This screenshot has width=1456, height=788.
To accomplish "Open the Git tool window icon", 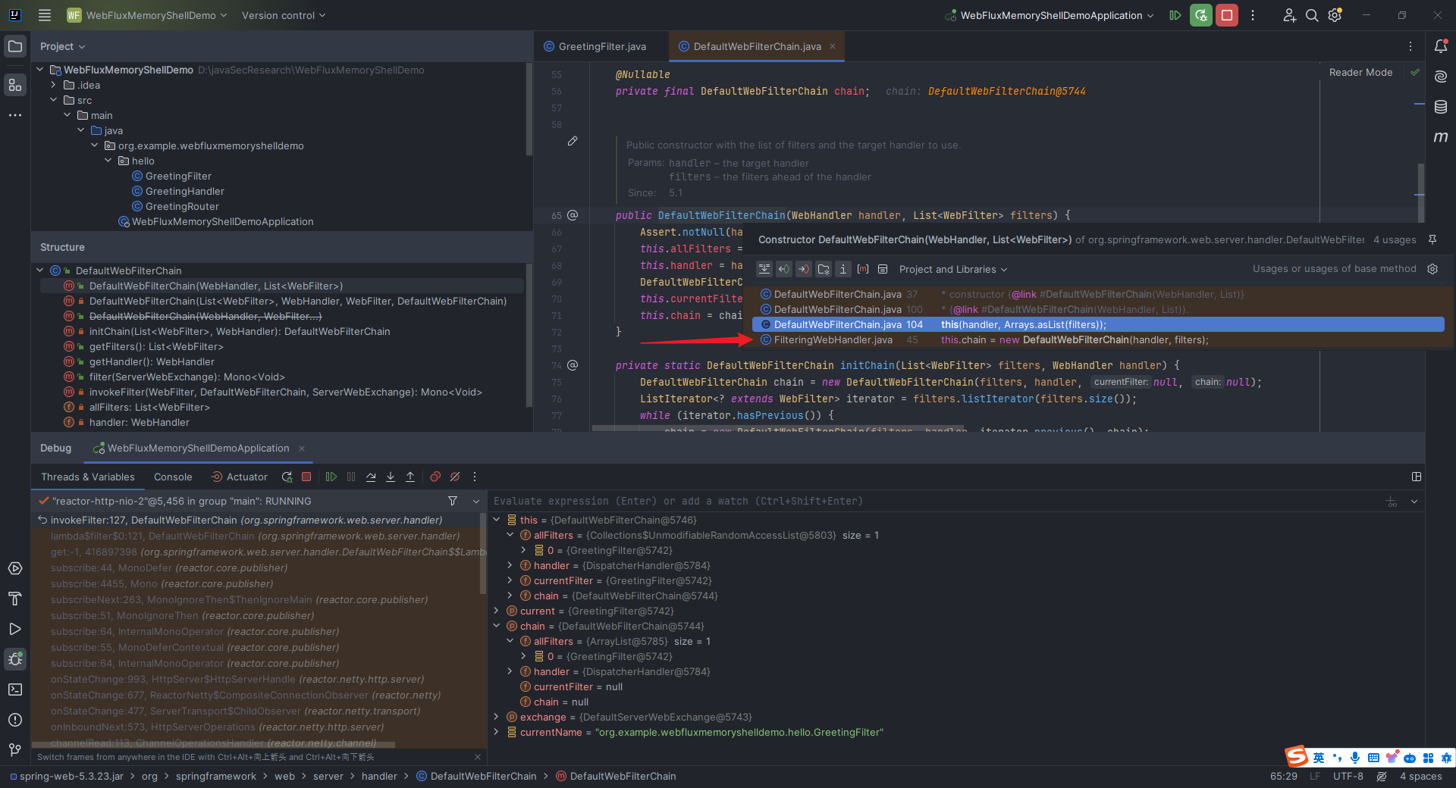I will tap(15, 750).
